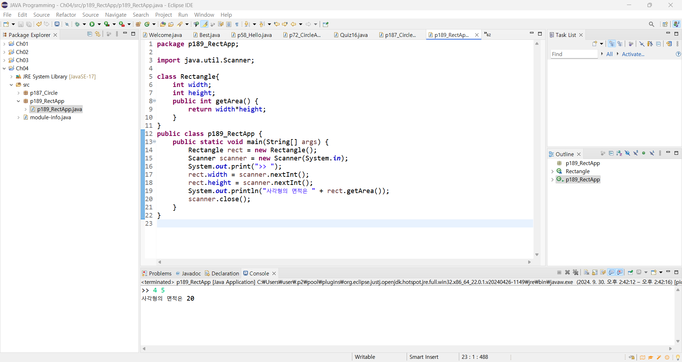Viewport: 682px width, 362px height.
Task: Click the New file toolbar icon
Action: pos(6,24)
